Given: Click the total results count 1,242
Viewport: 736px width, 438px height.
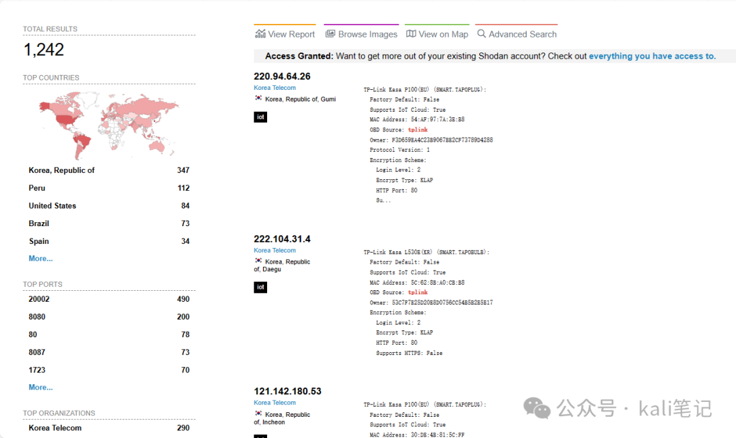Looking at the screenshot, I should (x=44, y=50).
